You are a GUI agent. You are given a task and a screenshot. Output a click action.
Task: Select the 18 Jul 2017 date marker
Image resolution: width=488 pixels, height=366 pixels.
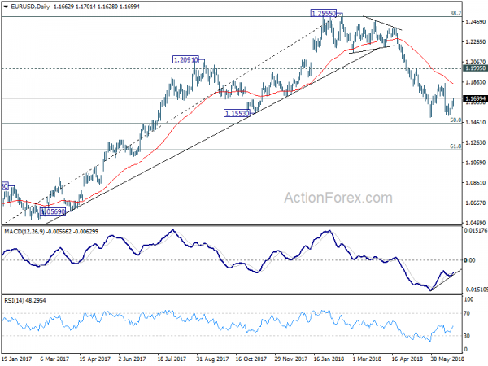[x=172, y=359]
